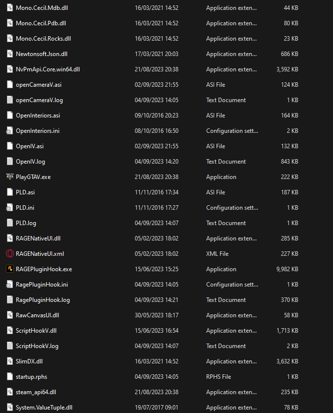Screen dimensions: 333x413
Task: Click the PLD.asi file icon
Action: click(10, 192)
